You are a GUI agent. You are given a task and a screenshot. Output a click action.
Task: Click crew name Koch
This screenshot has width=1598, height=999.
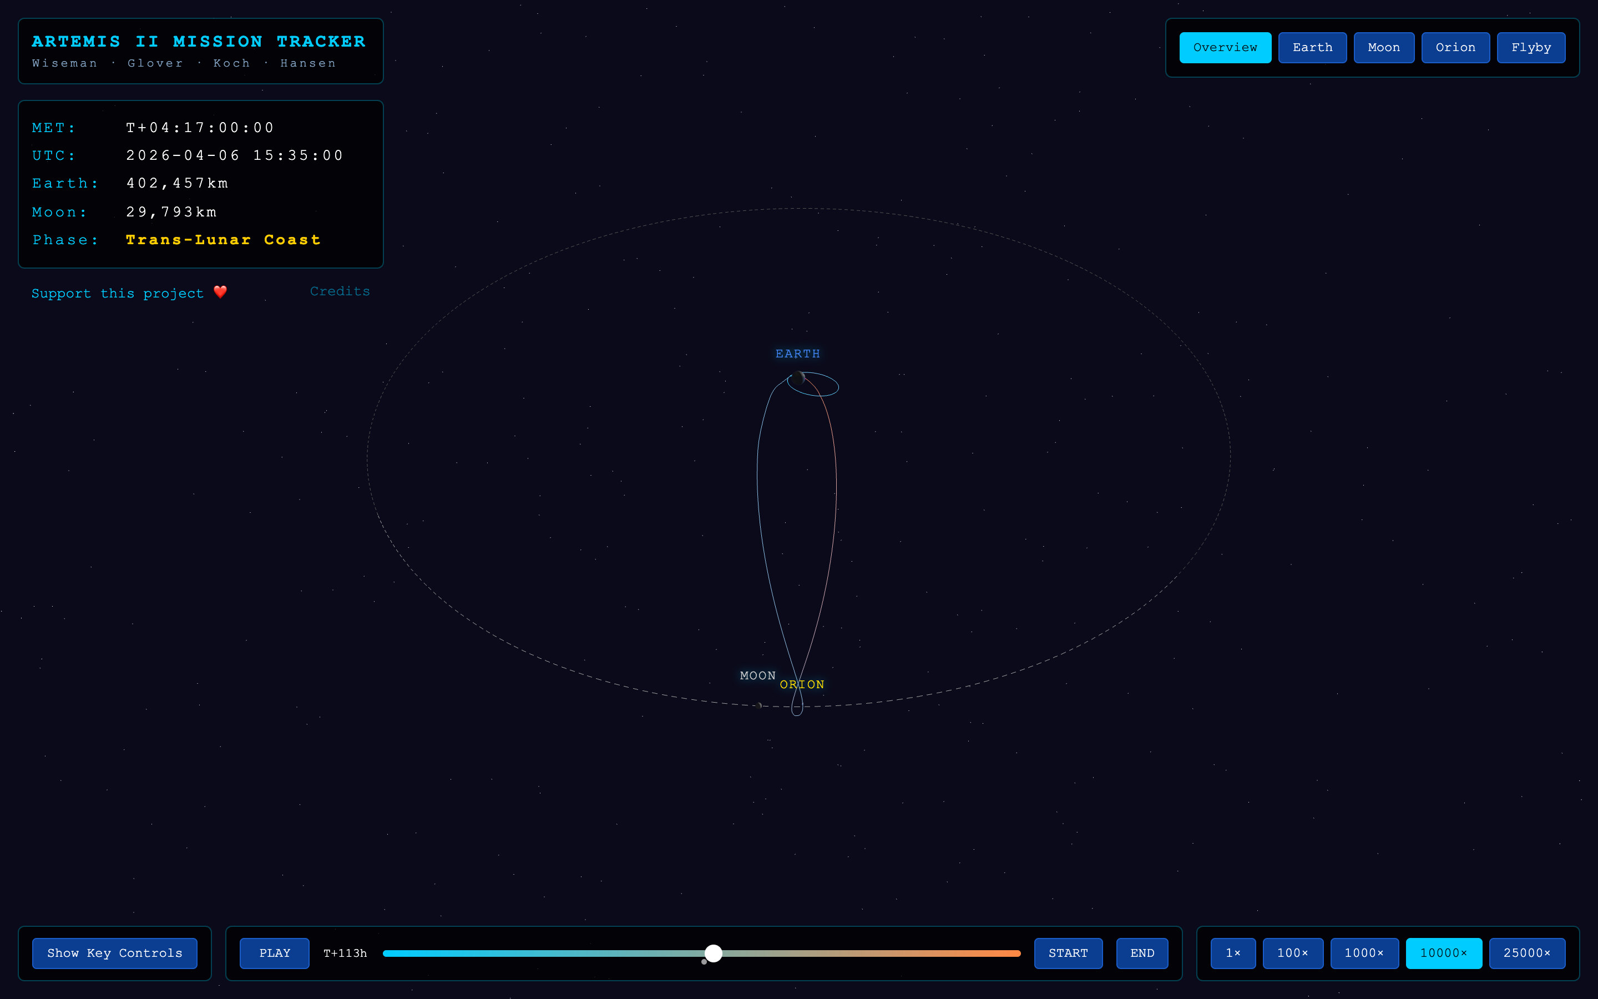232,63
